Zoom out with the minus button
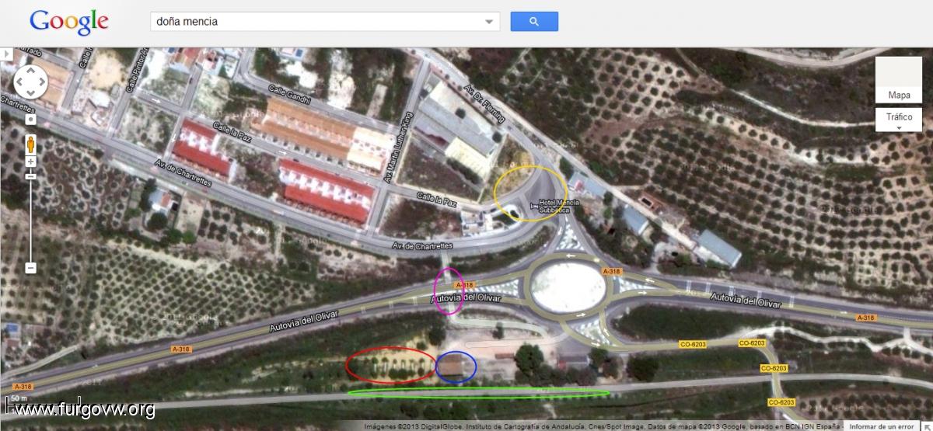The image size is (933, 431). point(31,268)
